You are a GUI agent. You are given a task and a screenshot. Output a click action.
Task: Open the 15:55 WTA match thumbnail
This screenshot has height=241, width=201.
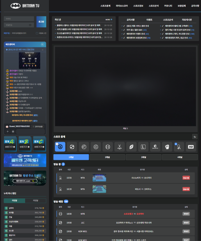[99, 178]
